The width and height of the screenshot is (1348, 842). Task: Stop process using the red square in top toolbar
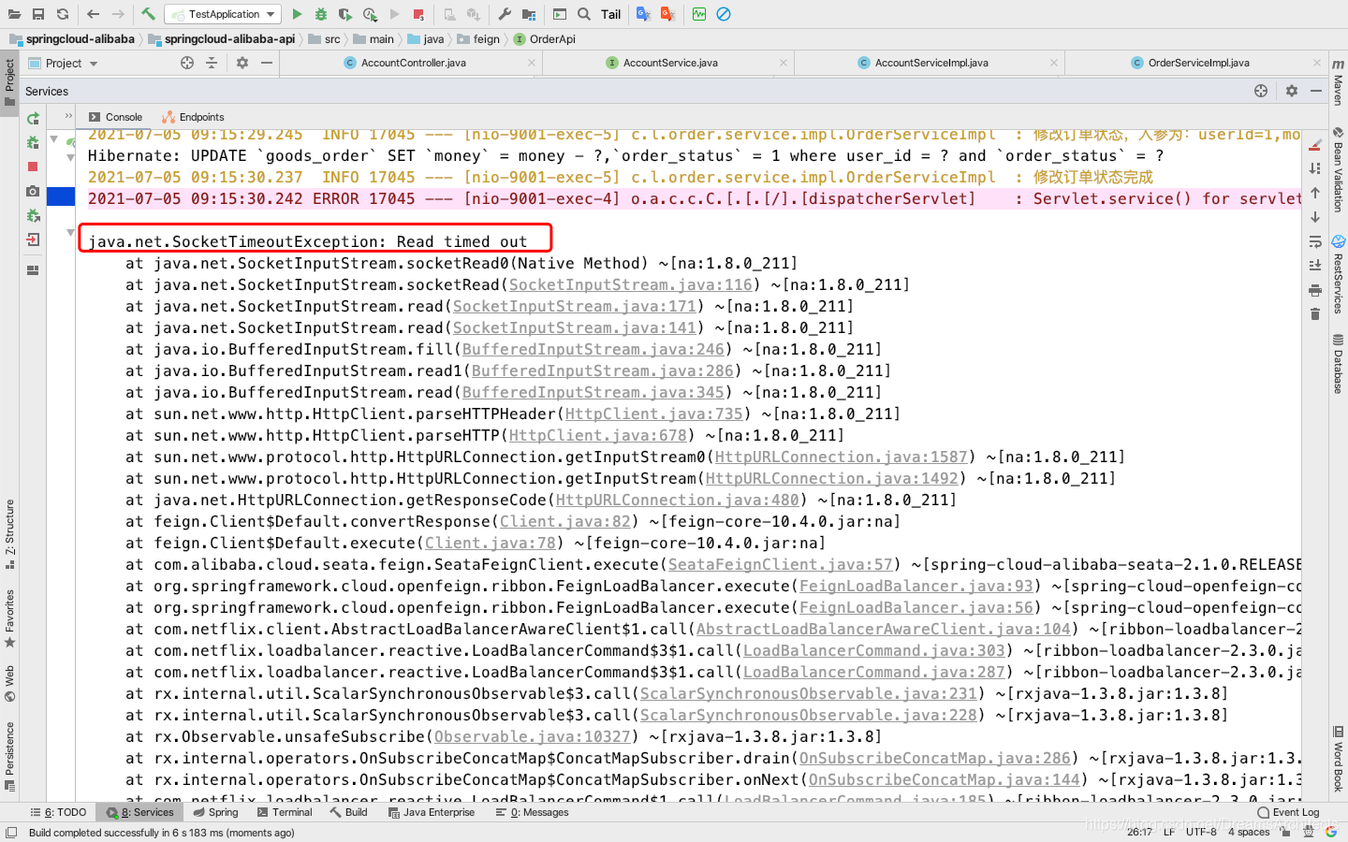[418, 14]
